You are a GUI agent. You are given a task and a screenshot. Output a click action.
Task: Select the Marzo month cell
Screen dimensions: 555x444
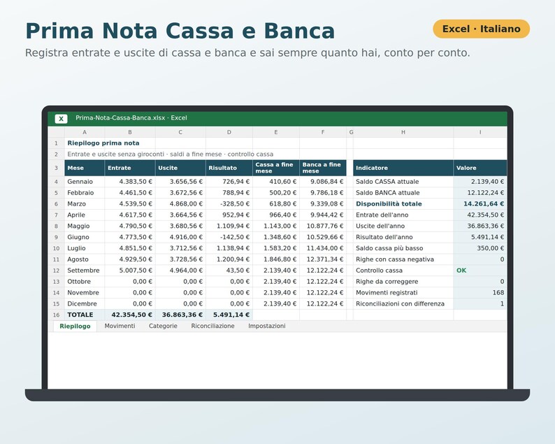pyautogui.click(x=85, y=204)
